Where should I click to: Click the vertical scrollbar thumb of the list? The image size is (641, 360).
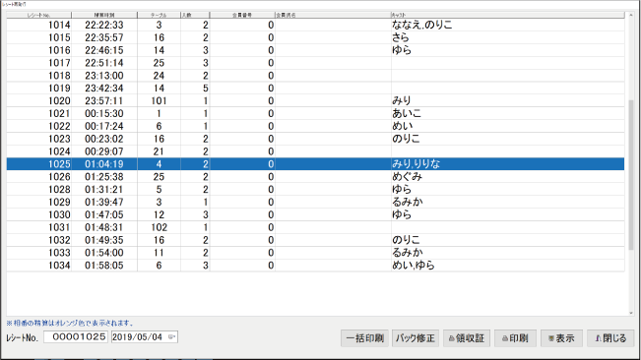[x=631, y=175]
